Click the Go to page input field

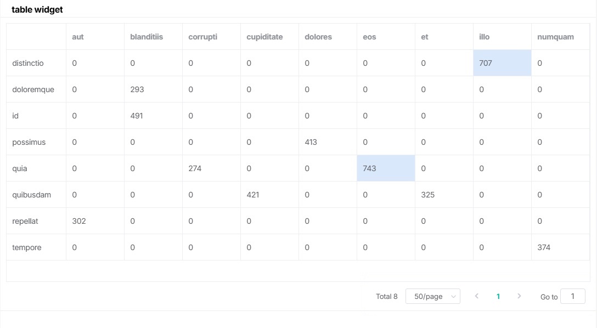coord(573,296)
